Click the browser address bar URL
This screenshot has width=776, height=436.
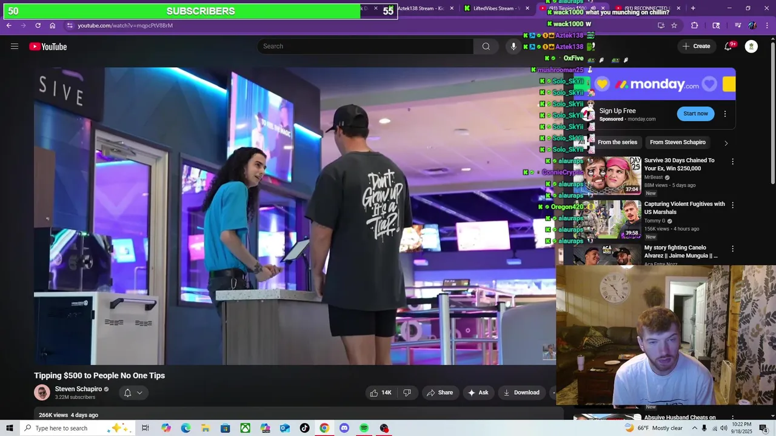pyautogui.click(x=125, y=25)
